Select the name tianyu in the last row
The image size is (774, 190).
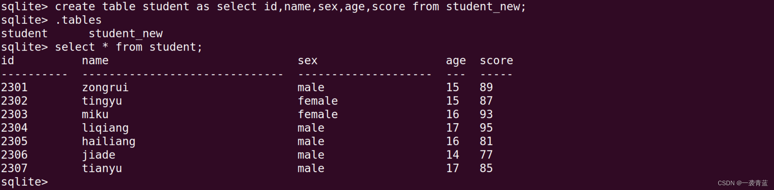point(102,168)
